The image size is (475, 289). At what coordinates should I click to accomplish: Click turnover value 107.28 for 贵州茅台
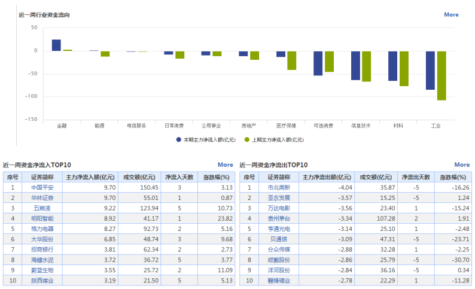pos(386,218)
